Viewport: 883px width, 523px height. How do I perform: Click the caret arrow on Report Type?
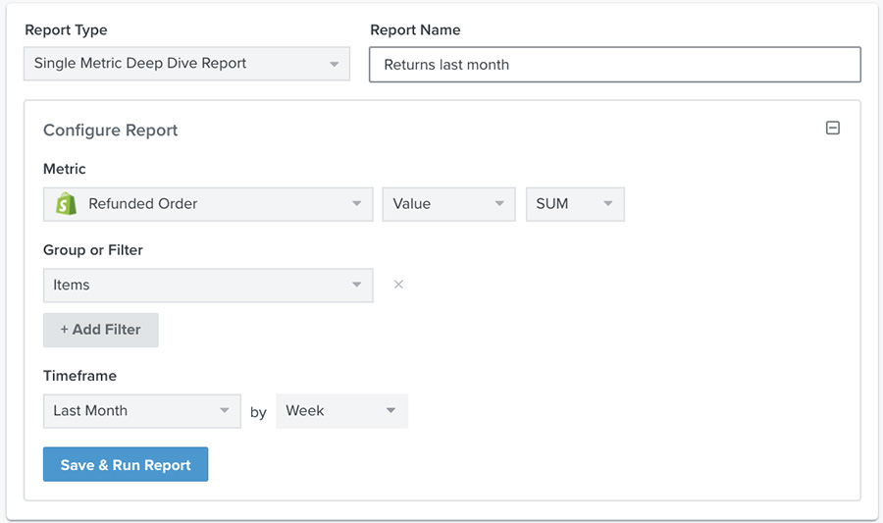(x=334, y=65)
